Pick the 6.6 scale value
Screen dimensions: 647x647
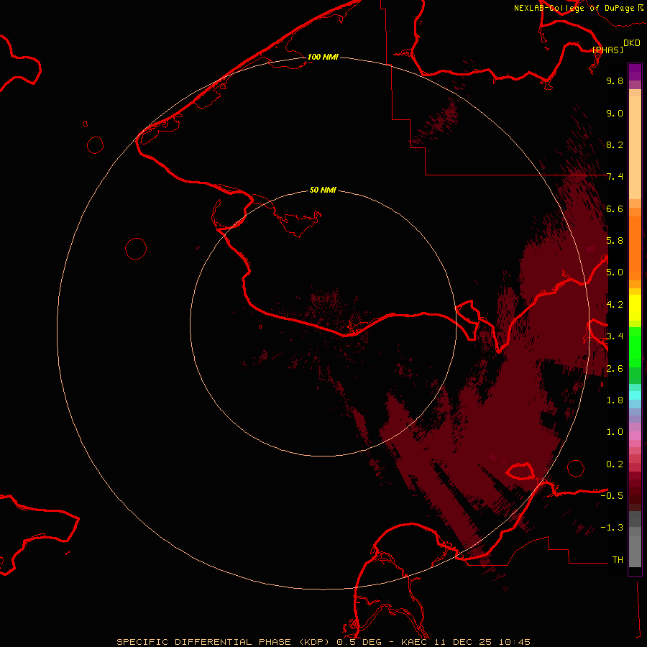[615, 208]
